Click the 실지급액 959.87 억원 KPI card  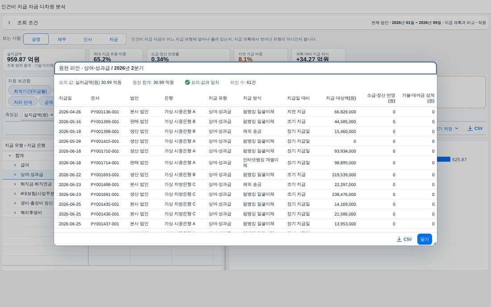(x=44, y=59)
